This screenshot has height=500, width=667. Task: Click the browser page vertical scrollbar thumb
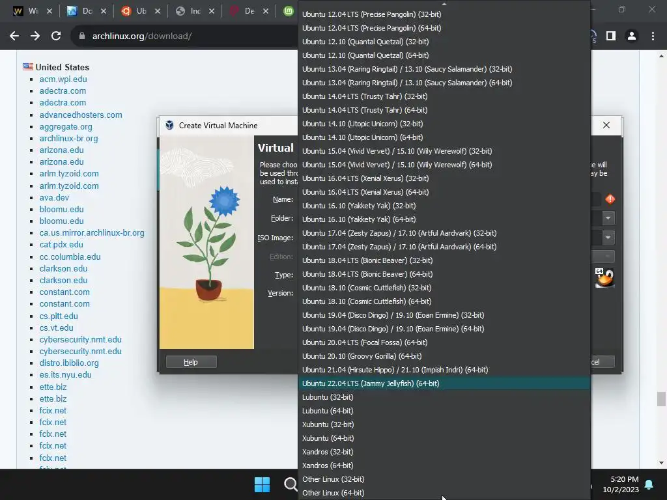coord(660,399)
